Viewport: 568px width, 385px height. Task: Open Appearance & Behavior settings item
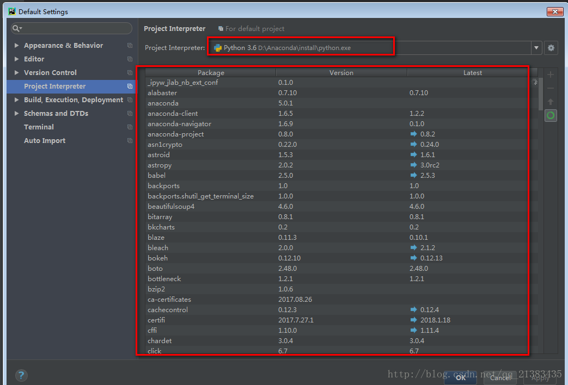[x=63, y=46]
